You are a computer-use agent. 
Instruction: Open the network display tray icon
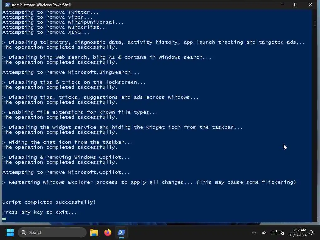[274, 232]
